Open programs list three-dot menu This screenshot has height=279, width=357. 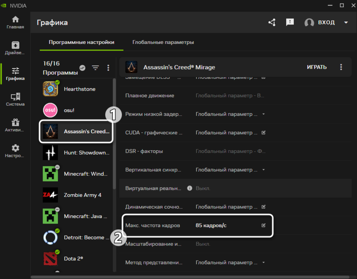[108, 68]
